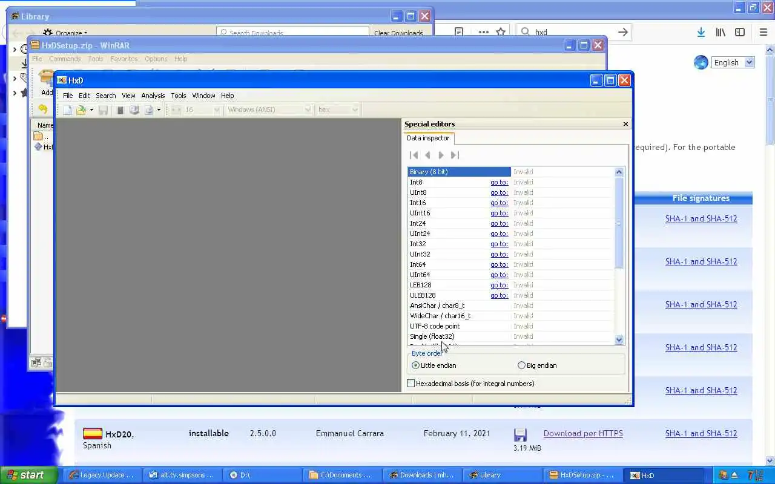This screenshot has height=484, width=775.
Task: Open the English language dropdown on webpage
Action: coord(733,62)
